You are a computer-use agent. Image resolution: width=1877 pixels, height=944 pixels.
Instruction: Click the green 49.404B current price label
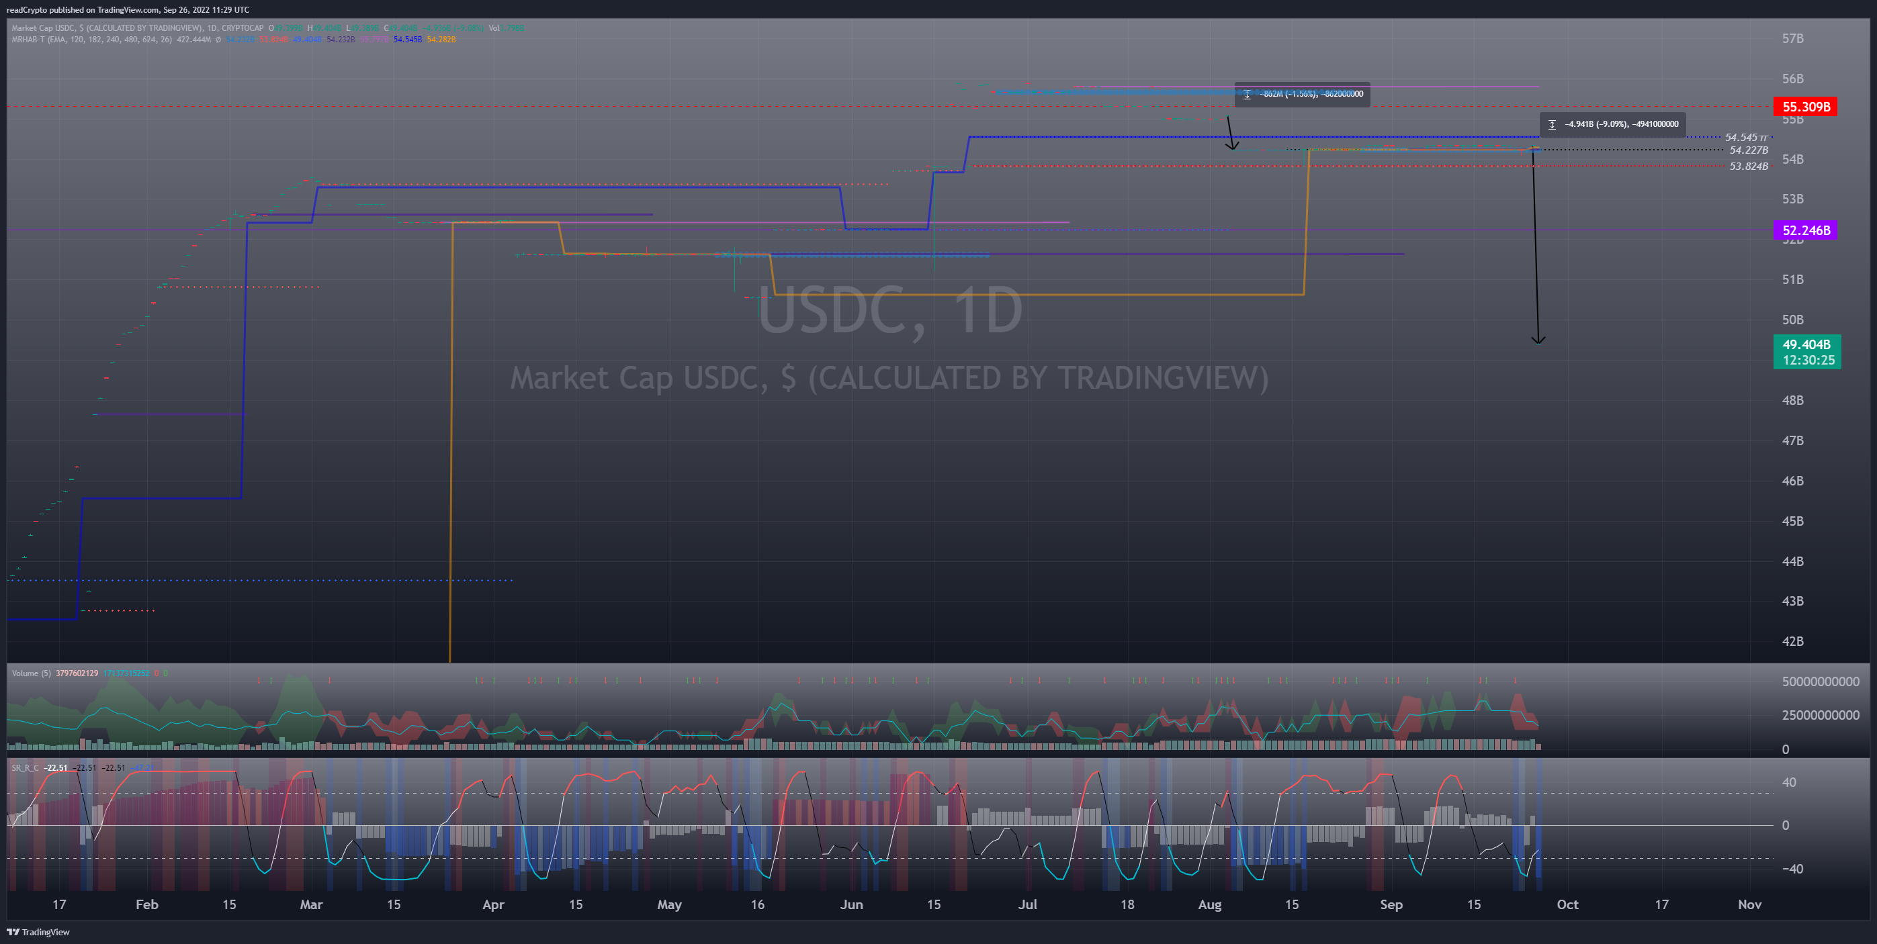pos(1807,352)
